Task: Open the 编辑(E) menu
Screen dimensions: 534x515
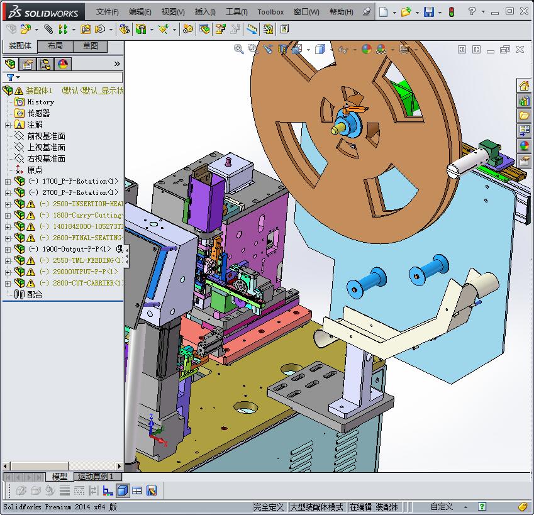Action: [140, 12]
